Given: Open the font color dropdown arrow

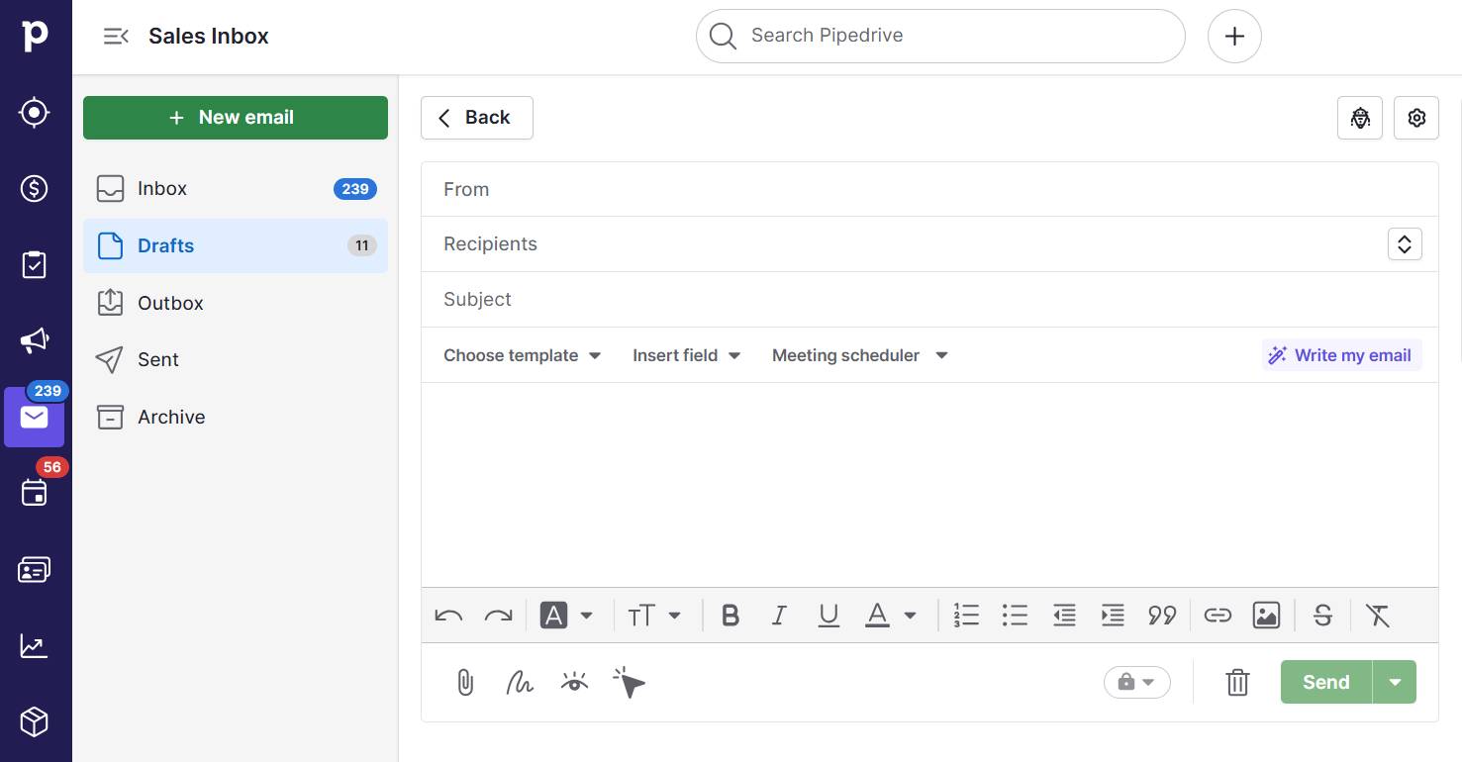Looking at the screenshot, I should 909,615.
